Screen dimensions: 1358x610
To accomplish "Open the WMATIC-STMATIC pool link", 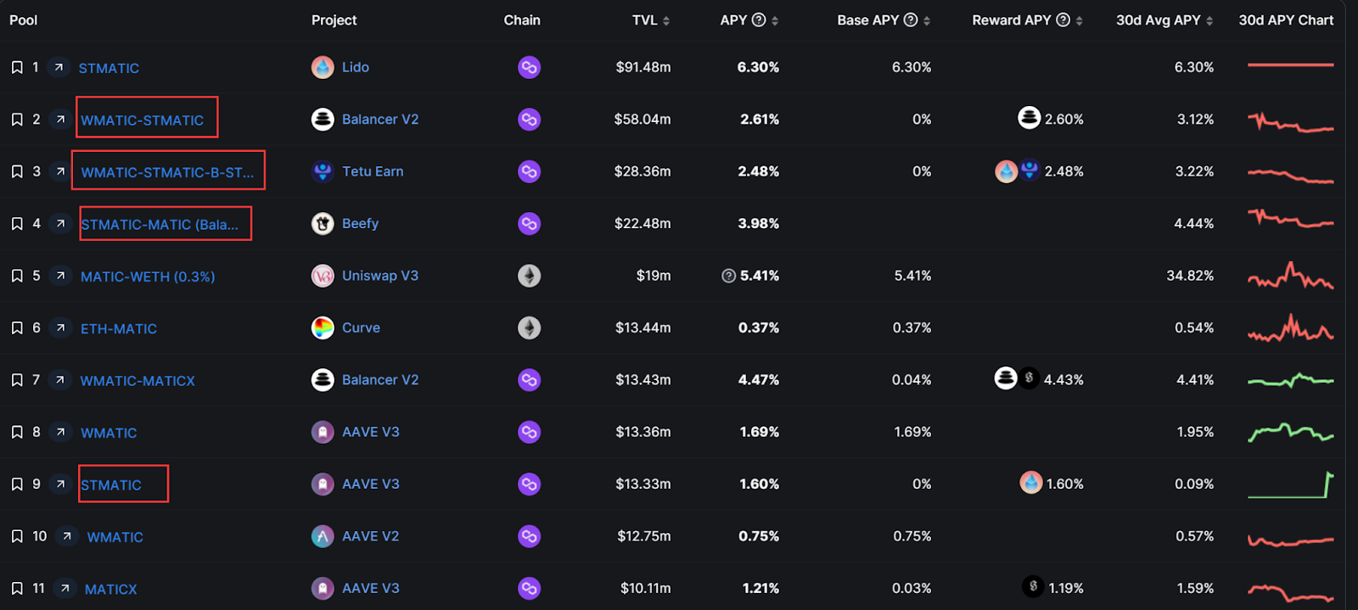I will tap(143, 120).
